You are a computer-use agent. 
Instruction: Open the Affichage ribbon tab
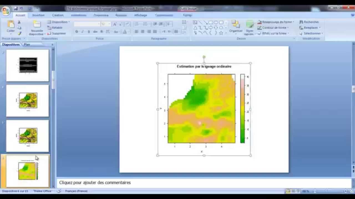click(141, 15)
